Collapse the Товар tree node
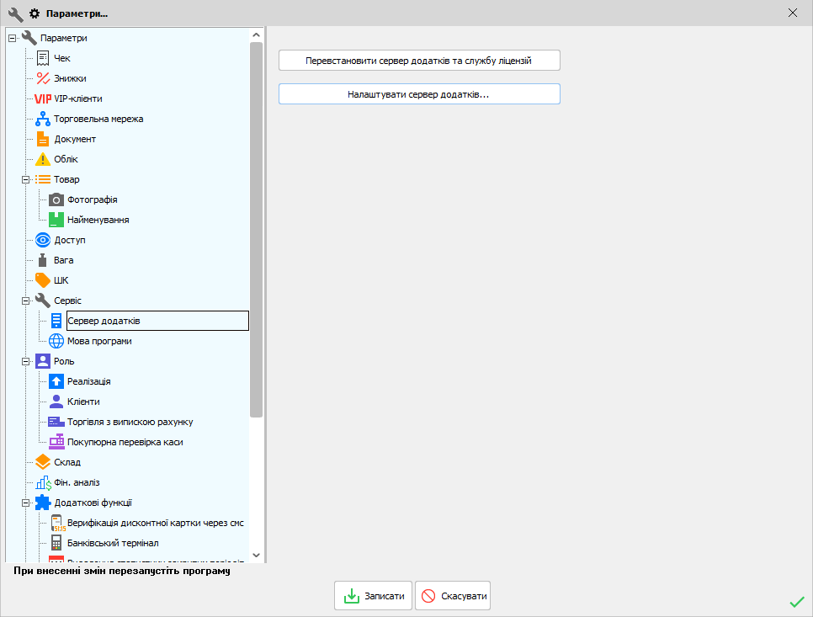 tap(26, 179)
